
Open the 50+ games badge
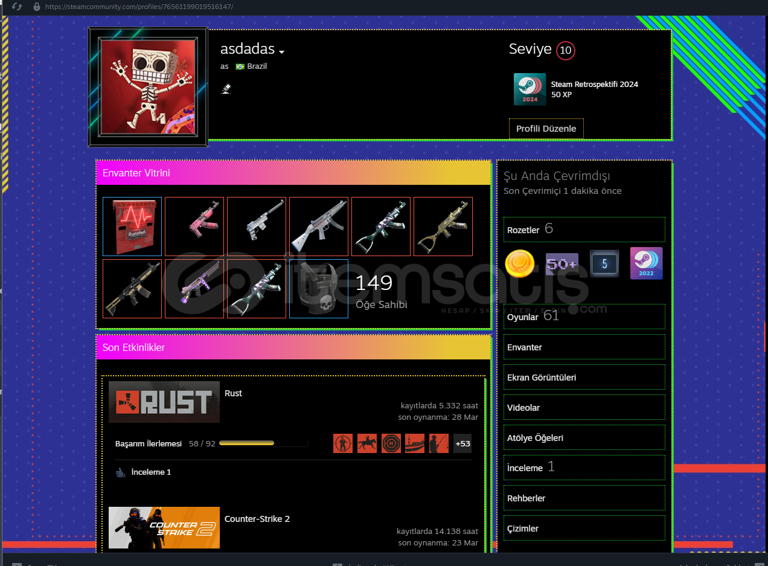[x=562, y=264]
